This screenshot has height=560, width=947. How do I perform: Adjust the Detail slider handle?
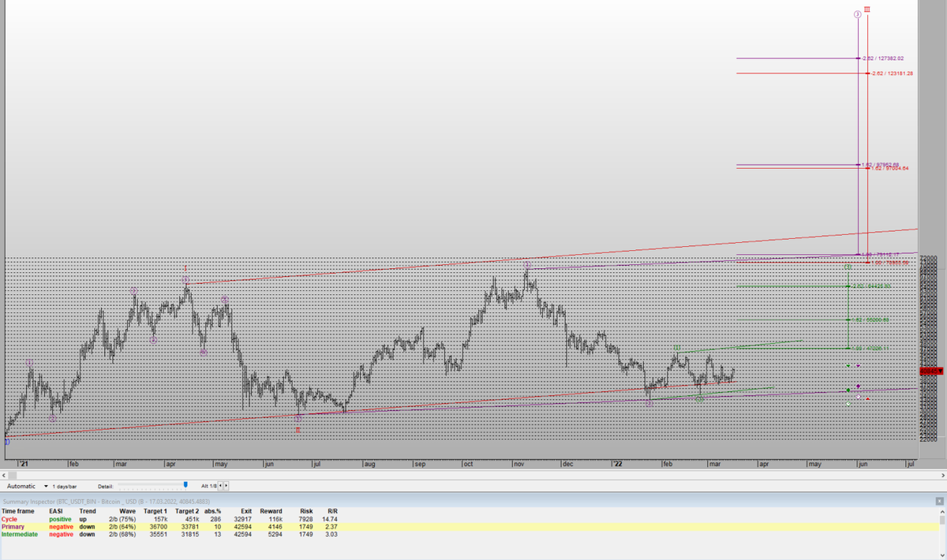tap(185, 485)
